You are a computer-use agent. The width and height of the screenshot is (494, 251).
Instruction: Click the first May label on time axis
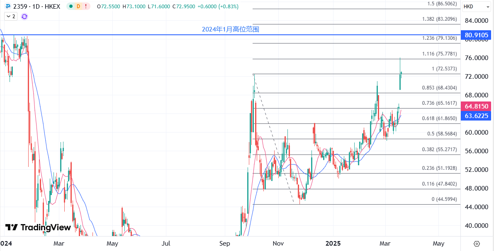coord(112,244)
